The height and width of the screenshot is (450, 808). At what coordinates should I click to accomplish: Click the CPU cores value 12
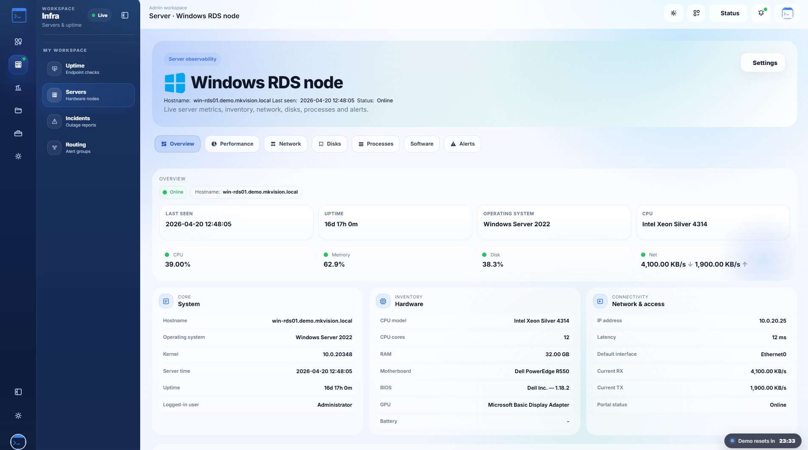(566, 337)
